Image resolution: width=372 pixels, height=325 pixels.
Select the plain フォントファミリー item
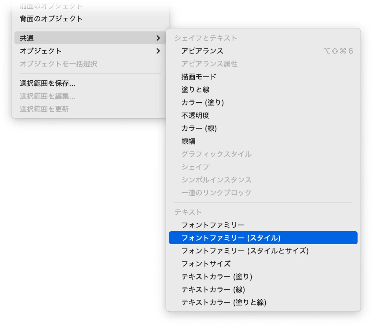coord(263,225)
